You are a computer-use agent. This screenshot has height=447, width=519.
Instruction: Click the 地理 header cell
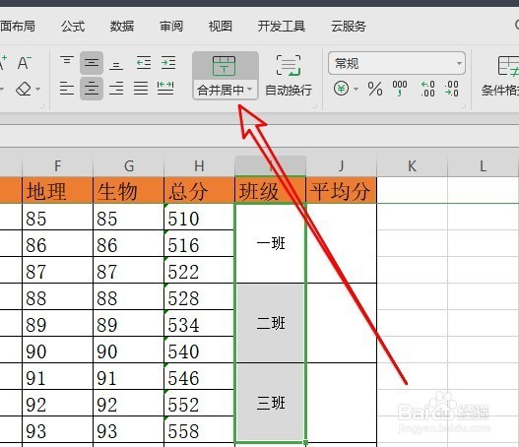(x=57, y=190)
